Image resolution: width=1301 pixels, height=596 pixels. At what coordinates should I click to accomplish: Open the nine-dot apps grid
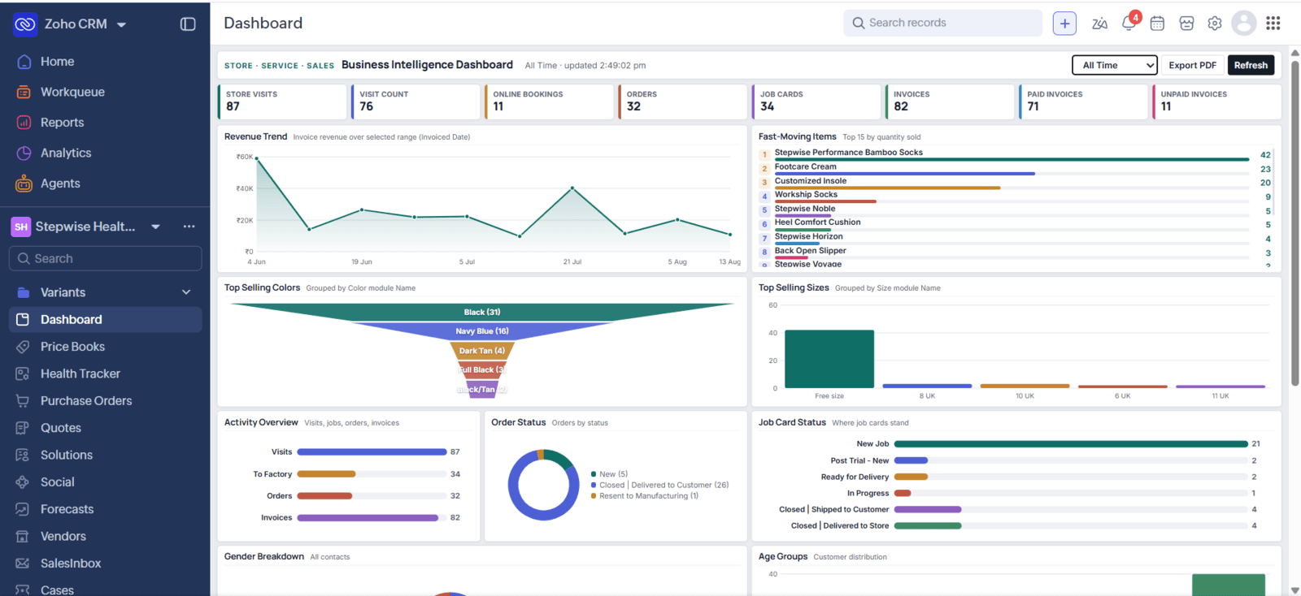click(x=1273, y=24)
